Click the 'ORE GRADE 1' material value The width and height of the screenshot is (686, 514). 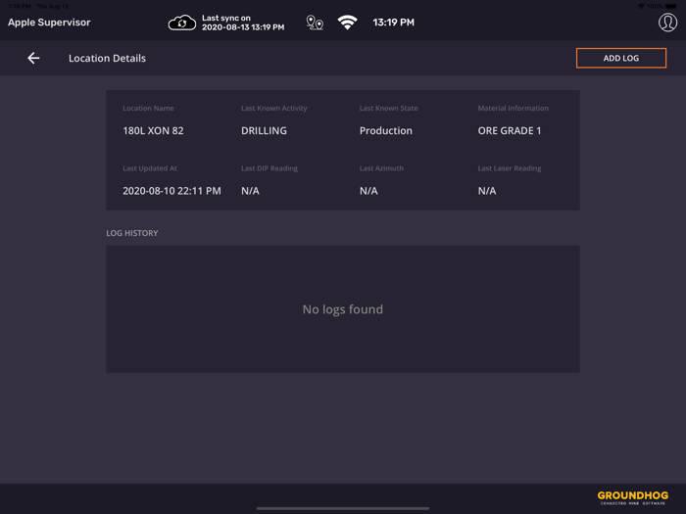click(510, 130)
